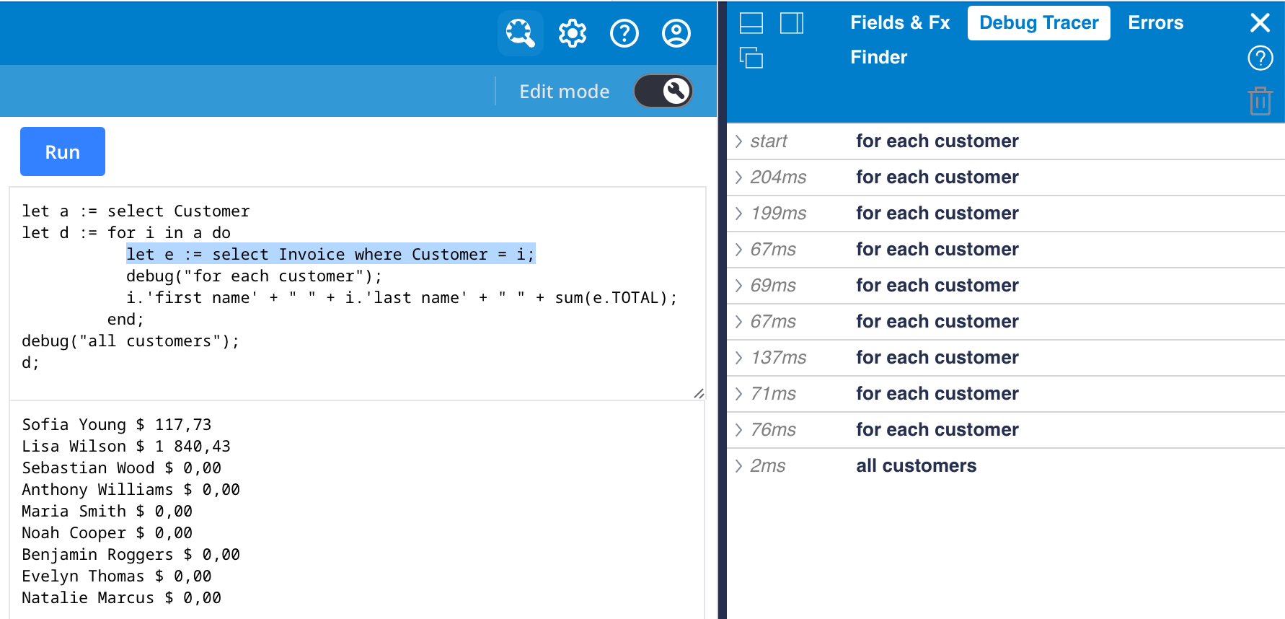Dock debug panel to the bottom
Image resolution: width=1285 pixels, height=619 pixels.
coord(751,23)
